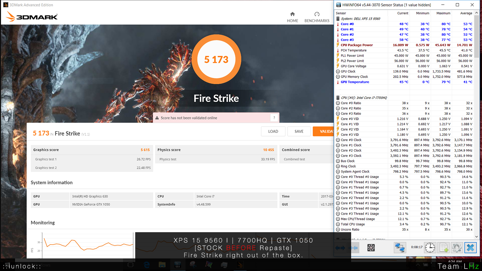Click the SystemInfo version v4.48.599
Screen dimensions: 482x271
click(x=204, y=204)
